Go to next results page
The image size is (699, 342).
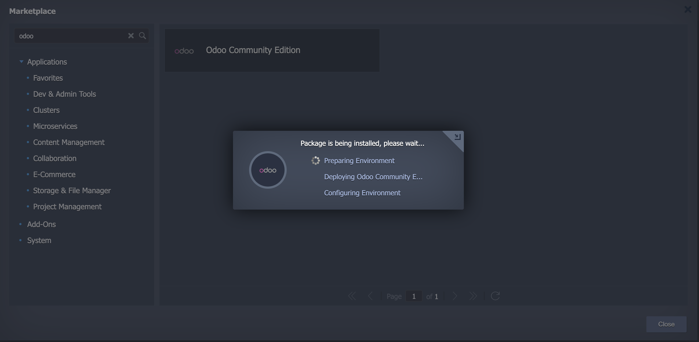point(455,296)
